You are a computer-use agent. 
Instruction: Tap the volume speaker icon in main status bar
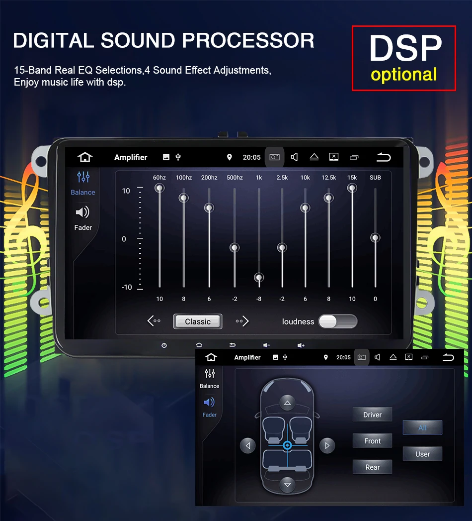(x=294, y=157)
